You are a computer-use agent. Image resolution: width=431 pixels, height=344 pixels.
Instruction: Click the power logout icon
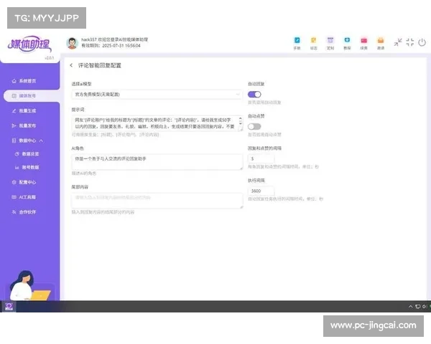pyautogui.click(x=422, y=42)
